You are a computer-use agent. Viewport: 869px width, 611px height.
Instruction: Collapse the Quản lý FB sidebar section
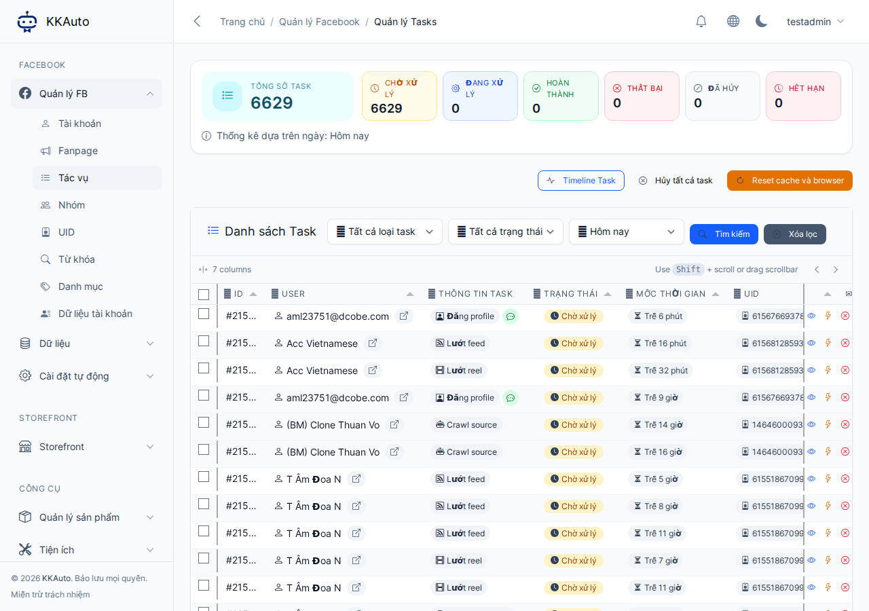point(86,94)
